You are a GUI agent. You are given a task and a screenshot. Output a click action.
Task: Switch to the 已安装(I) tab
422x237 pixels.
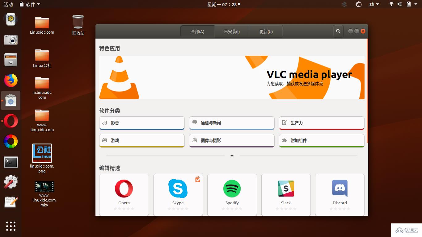tap(232, 31)
